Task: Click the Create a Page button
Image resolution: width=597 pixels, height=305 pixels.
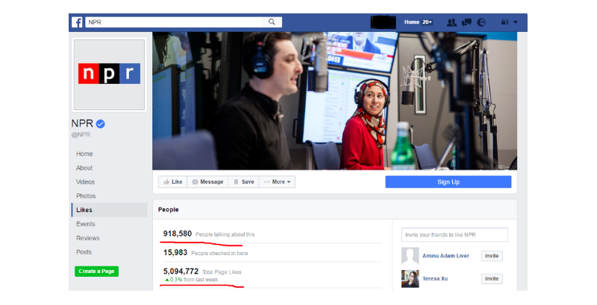Action: point(97,272)
